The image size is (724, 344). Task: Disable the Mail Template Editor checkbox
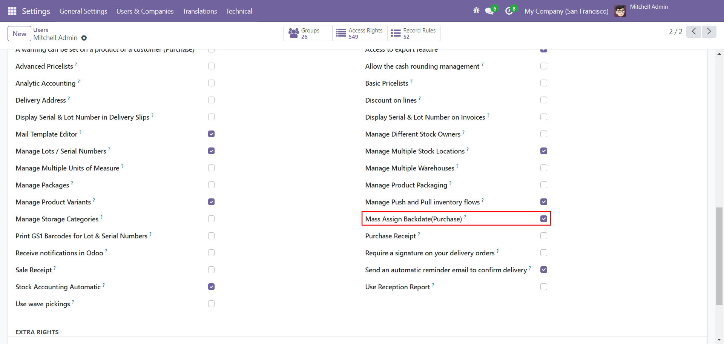(x=211, y=134)
